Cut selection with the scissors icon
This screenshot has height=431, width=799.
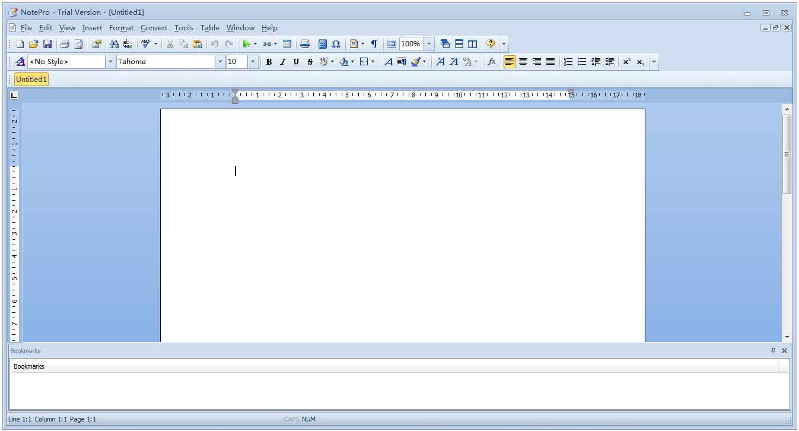pyautogui.click(x=170, y=44)
